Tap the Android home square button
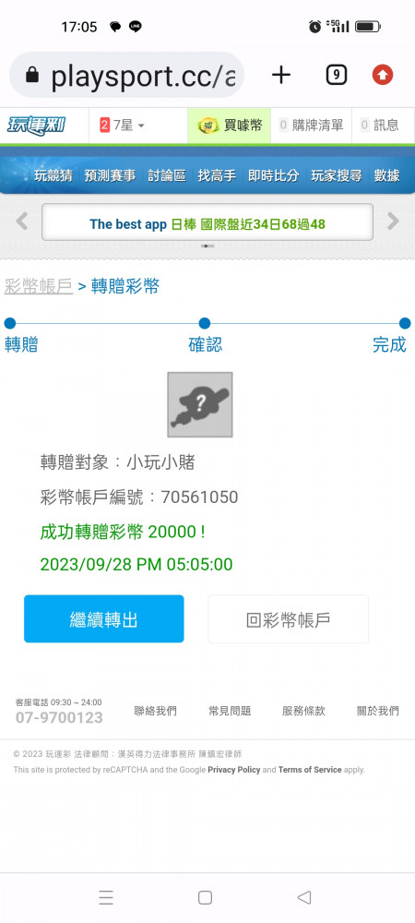Screen dimensions: 415x923 click(205, 897)
